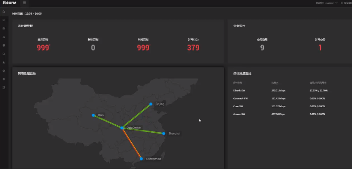Open the 业务警报 count of 999+
This screenshot has width=352, height=169.
click(x=44, y=48)
